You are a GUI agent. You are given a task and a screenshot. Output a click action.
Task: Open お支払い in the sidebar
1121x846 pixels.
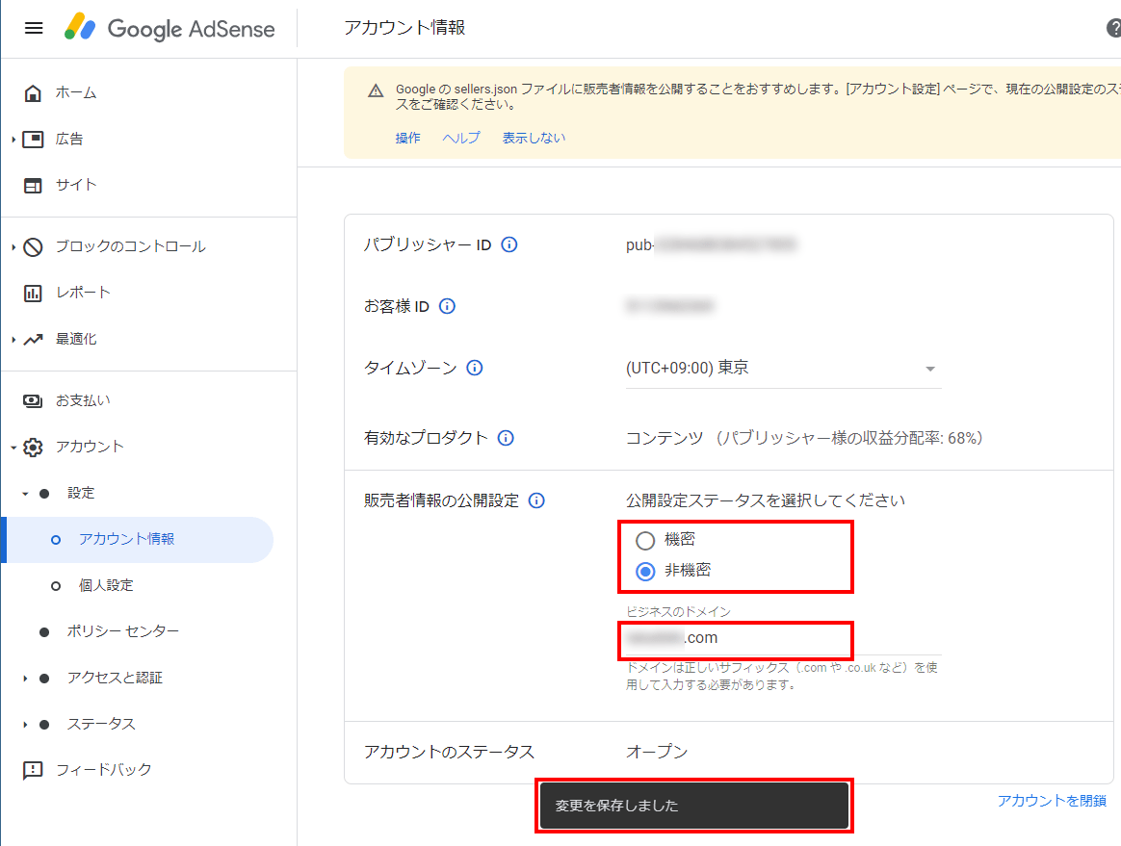pyautogui.click(x=83, y=400)
